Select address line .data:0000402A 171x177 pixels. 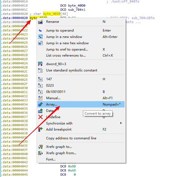pos(15,63)
